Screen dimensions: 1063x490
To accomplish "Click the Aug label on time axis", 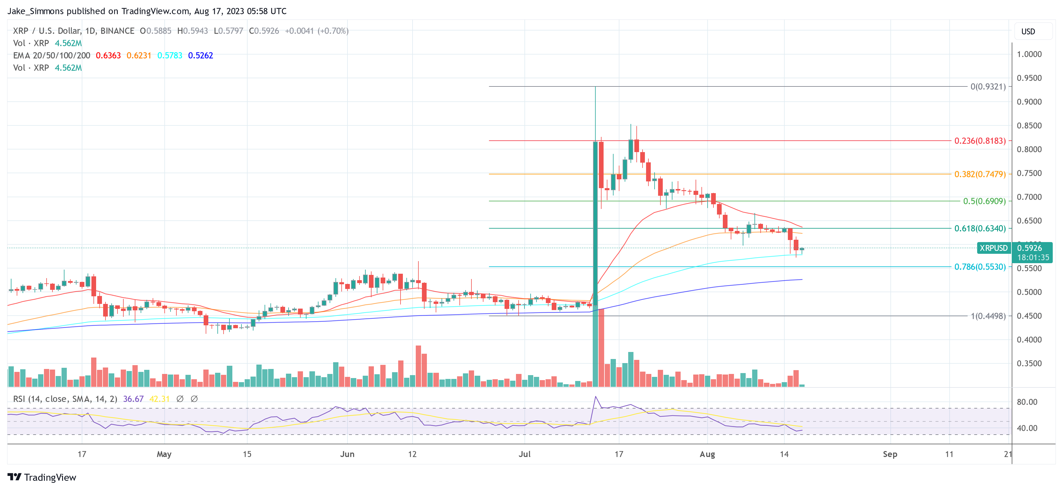I will [707, 454].
